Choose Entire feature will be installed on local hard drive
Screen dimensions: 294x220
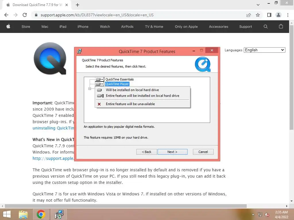tap(143, 96)
